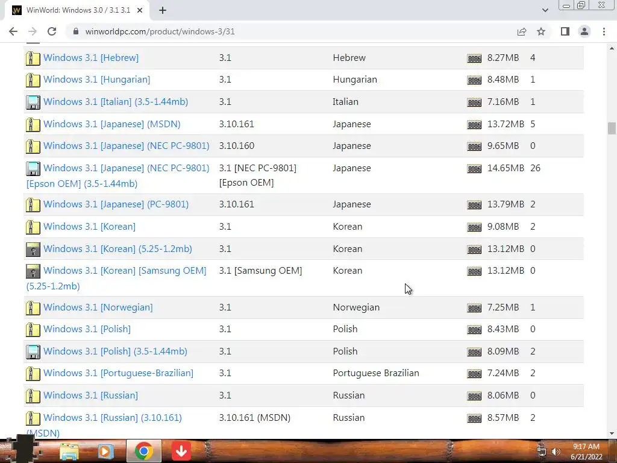Click the zip icon for Windows 3.1 [Hebrew]
Viewport: 617px width, 463px height.
(33, 58)
